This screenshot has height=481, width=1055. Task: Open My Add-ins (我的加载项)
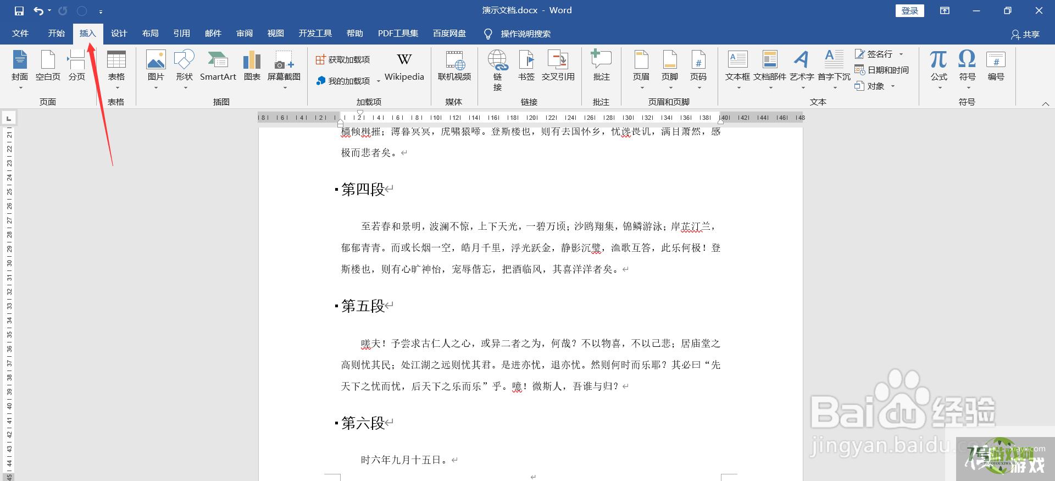point(343,81)
